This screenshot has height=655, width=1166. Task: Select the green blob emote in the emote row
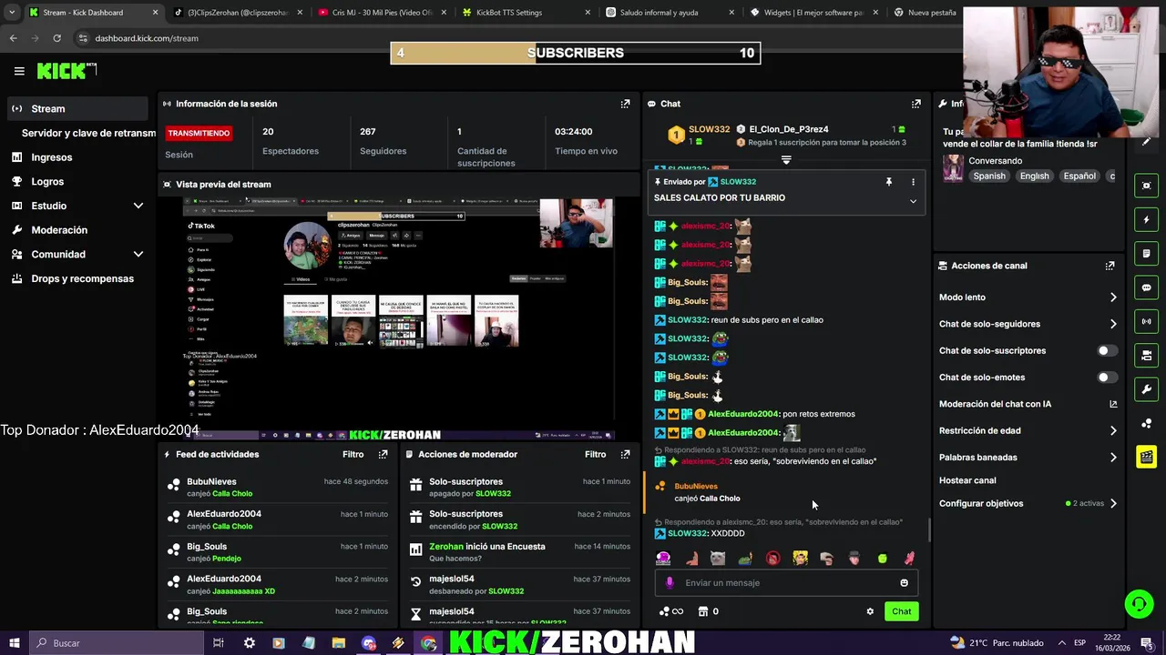(x=882, y=559)
